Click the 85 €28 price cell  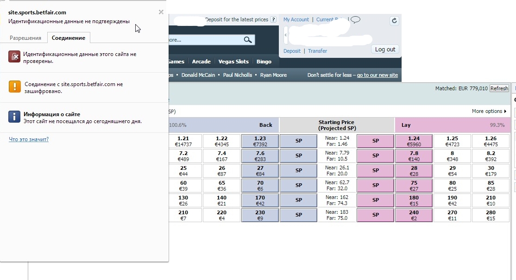[491, 185]
